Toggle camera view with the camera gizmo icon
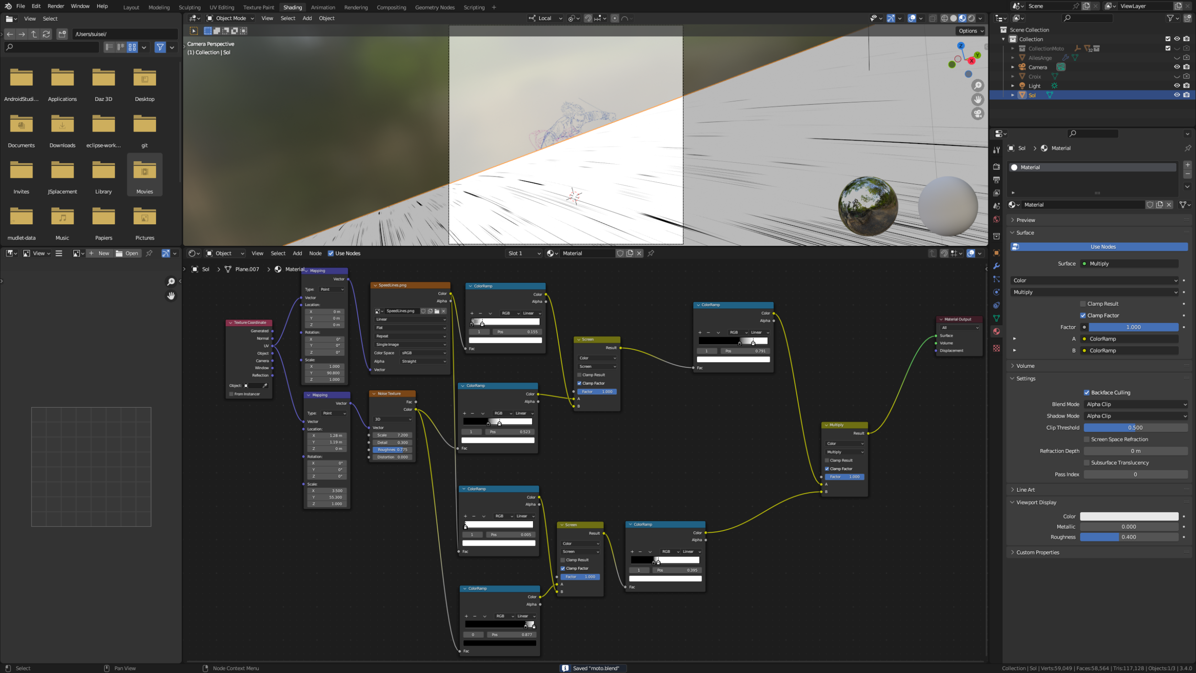The width and height of the screenshot is (1196, 673). pyautogui.click(x=978, y=114)
